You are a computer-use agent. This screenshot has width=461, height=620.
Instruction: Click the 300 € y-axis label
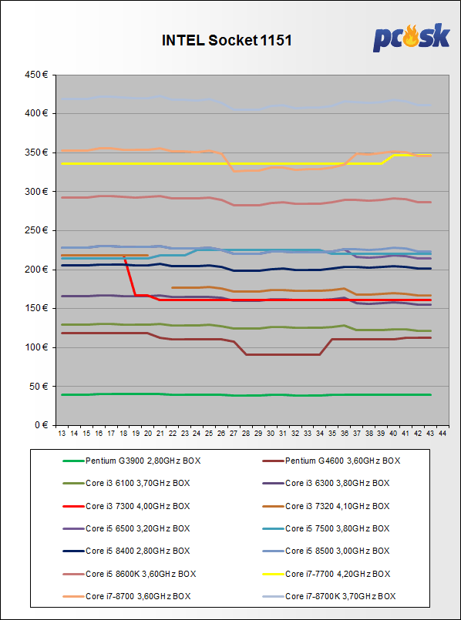pyautogui.click(x=38, y=192)
